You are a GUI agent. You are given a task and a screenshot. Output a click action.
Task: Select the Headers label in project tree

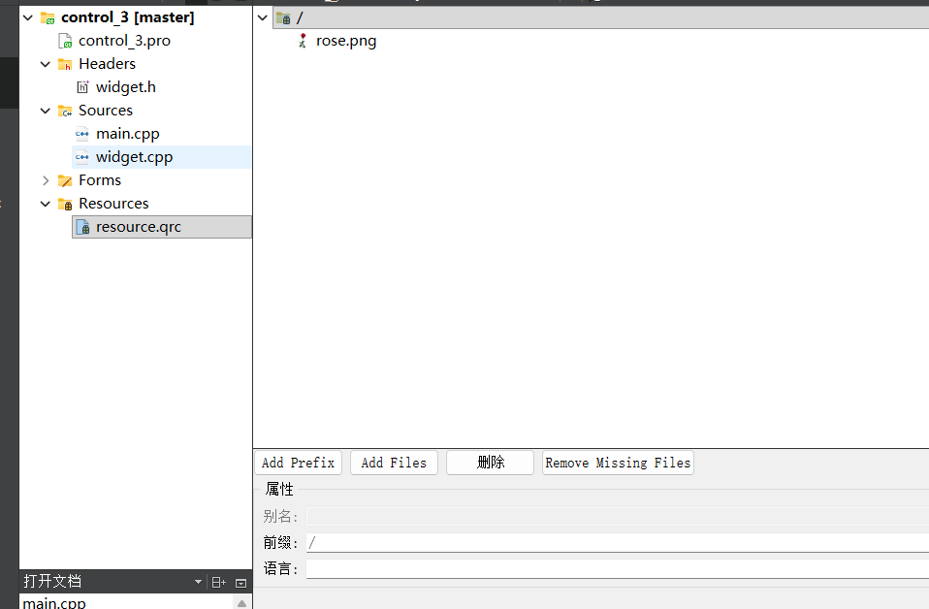coord(107,64)
